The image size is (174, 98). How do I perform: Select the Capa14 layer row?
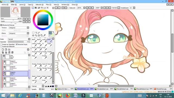point(15,74)
